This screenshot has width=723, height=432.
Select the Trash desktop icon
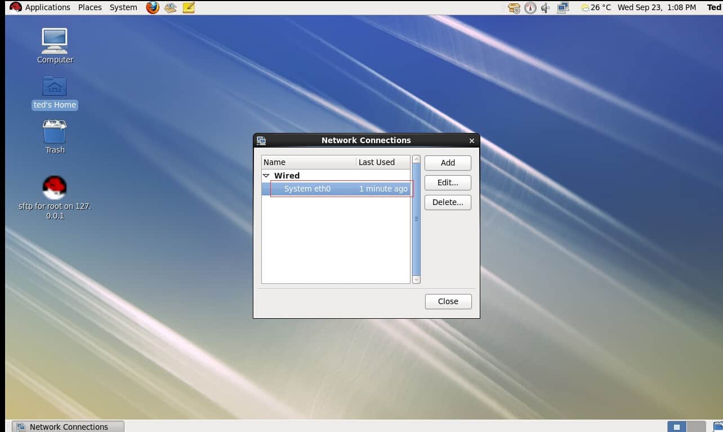coord(55,133)
